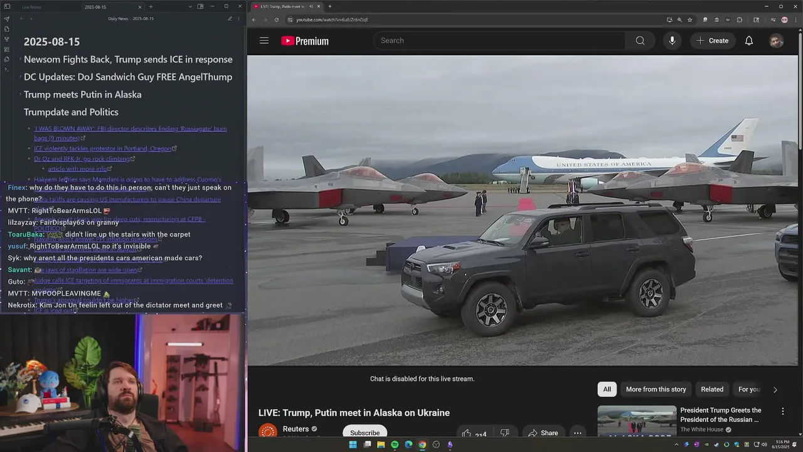Reload the YouTube page
This screenshot has width=803, height=452.
(277, 19)
